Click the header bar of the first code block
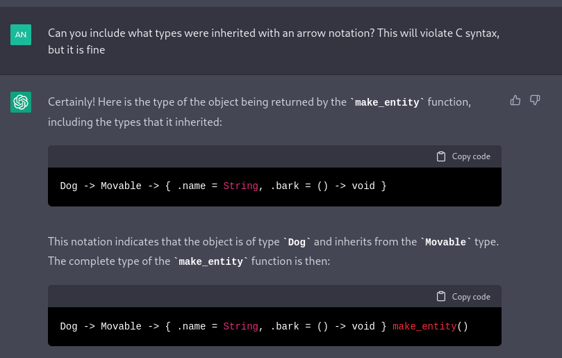This screenshot has width=562, height=358. click(x=274, y=156)
